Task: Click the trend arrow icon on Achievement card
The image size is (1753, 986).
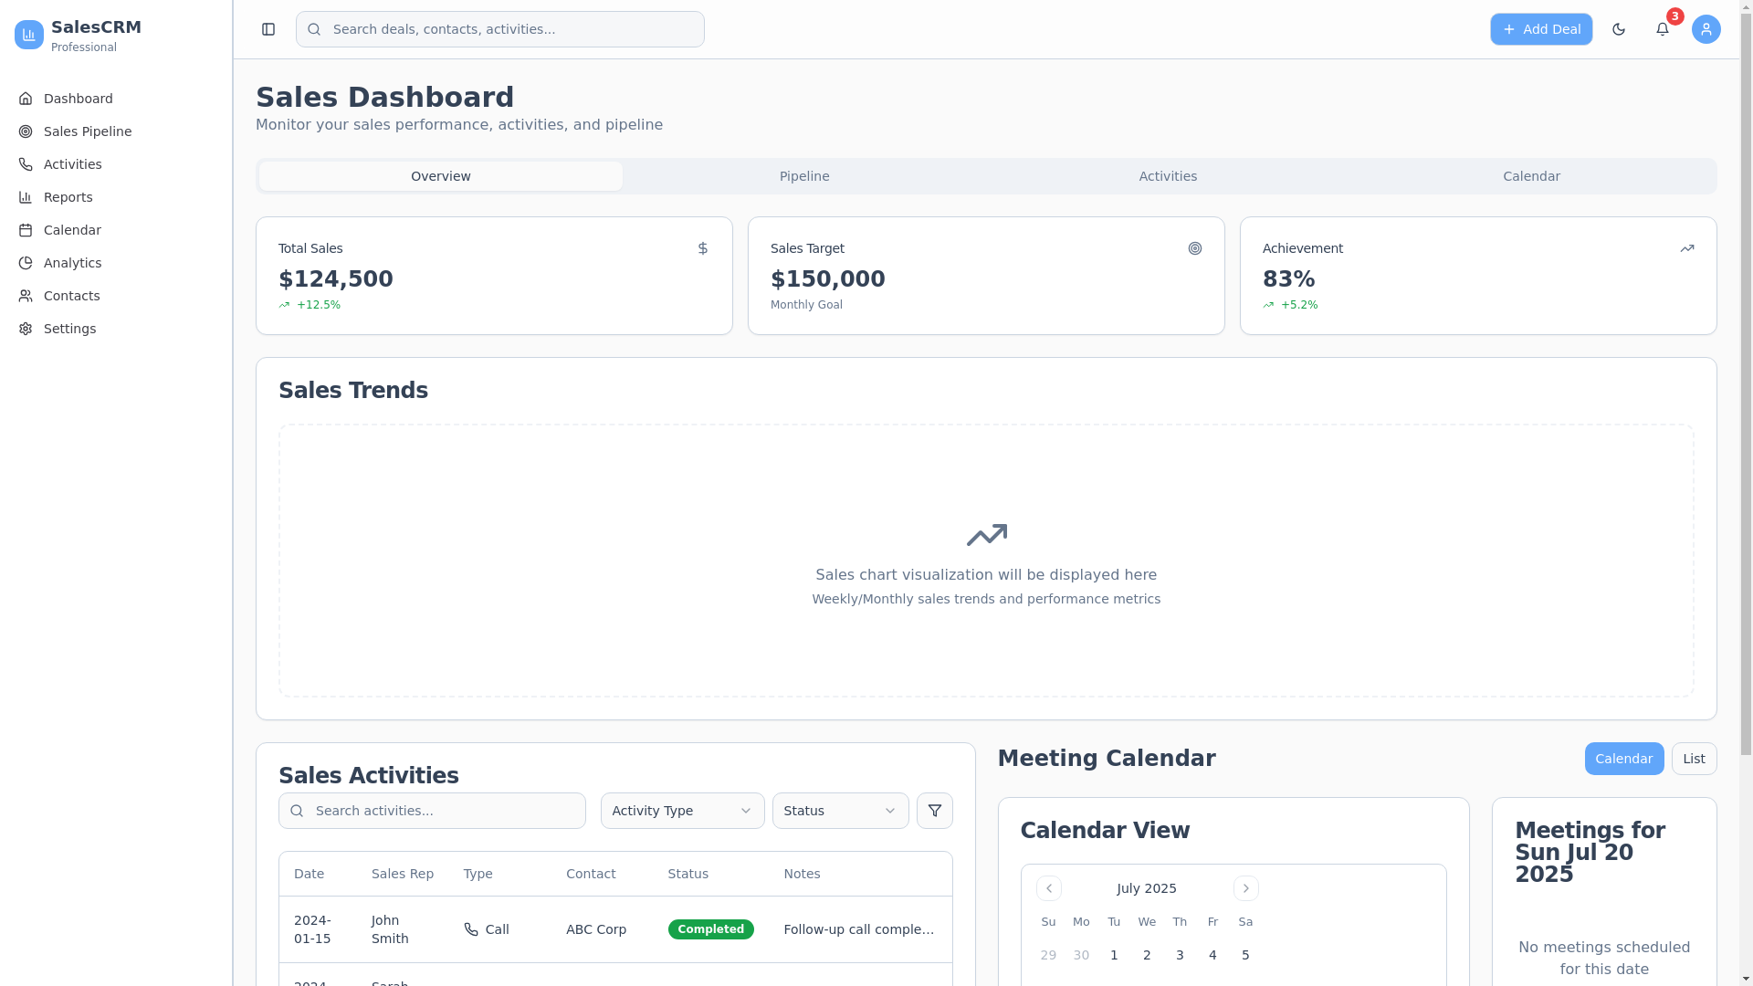Action: [x=1687, y=248]
